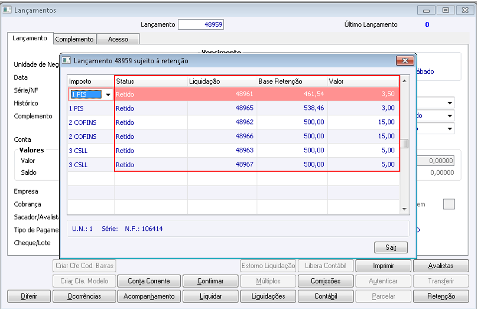Click the Lançamentos window icon in title bar
477x309 pixels.
pyautogui.click(x=7, y=10)
